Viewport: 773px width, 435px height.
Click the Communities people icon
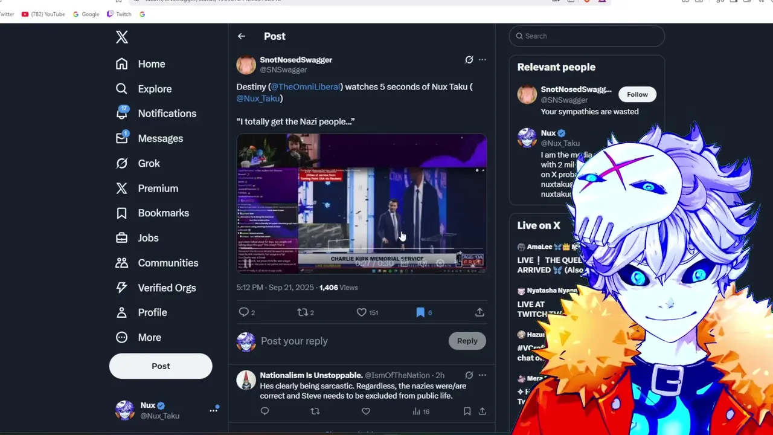click(x=122, y=263)
